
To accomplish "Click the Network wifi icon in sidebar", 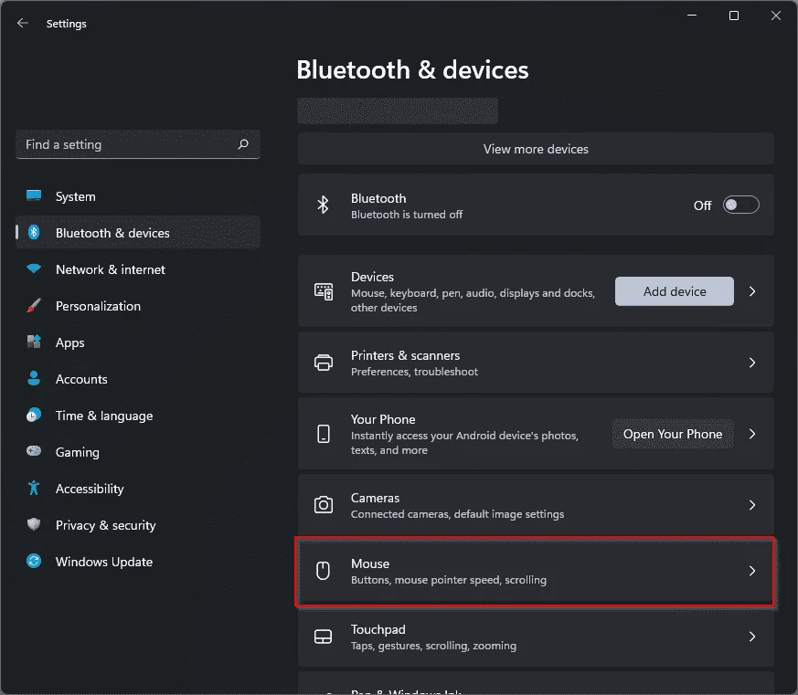I will pyautogui.click(x=34, y=269).
